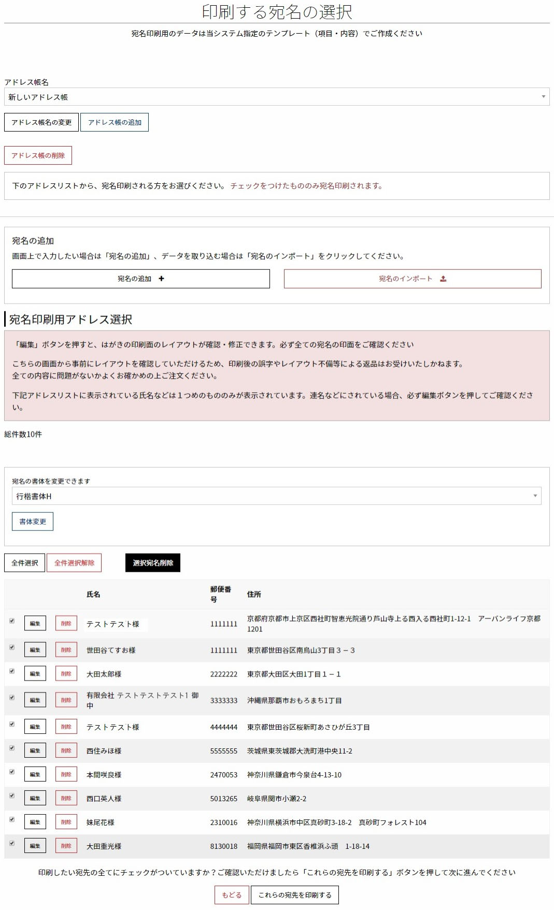Select all with 全件選択 button
Image resolution: width=554 pixels, height=910 pixels.
pos(24,563)
